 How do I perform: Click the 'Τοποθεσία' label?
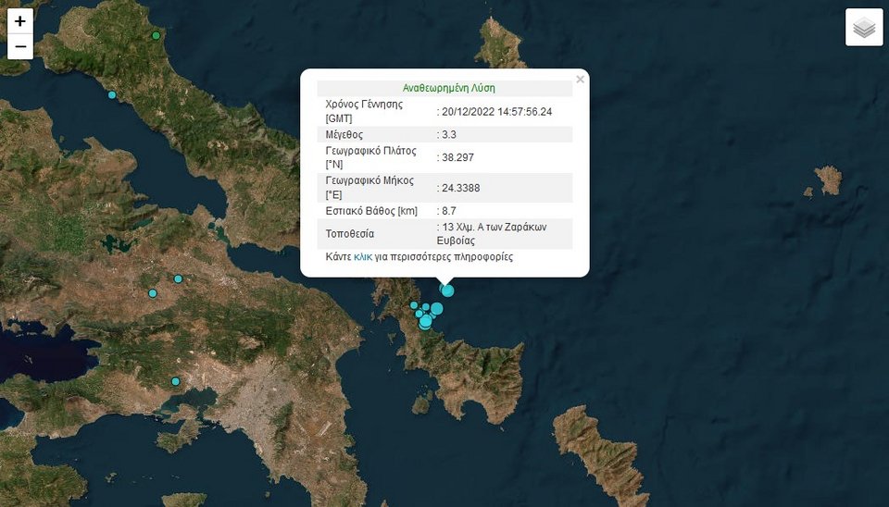point(350,233)
